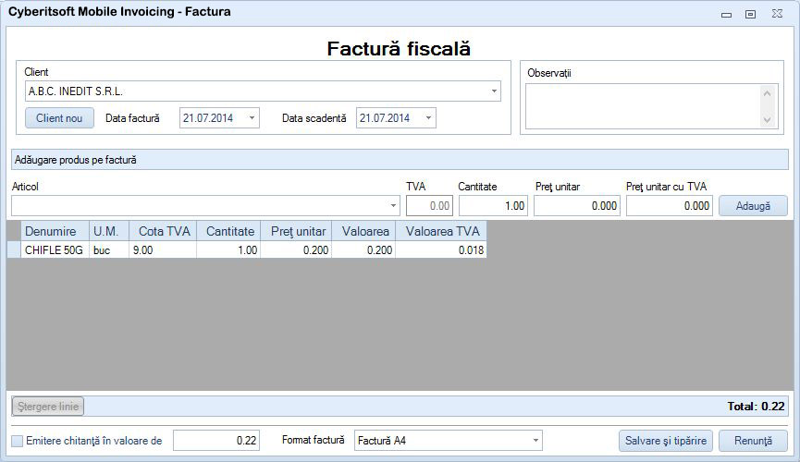Screen dimensions: 800x462
Task: Expand the Data factură date picker
Action: [x=252, y=117]
